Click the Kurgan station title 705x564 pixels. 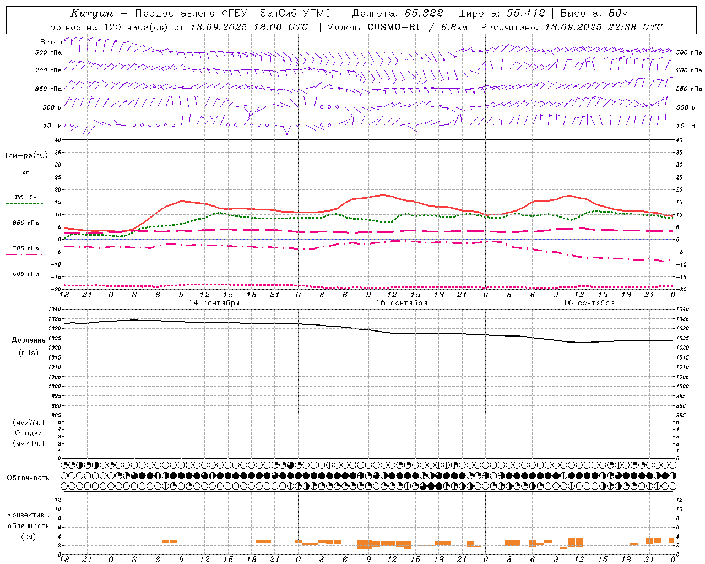[92, 13]
